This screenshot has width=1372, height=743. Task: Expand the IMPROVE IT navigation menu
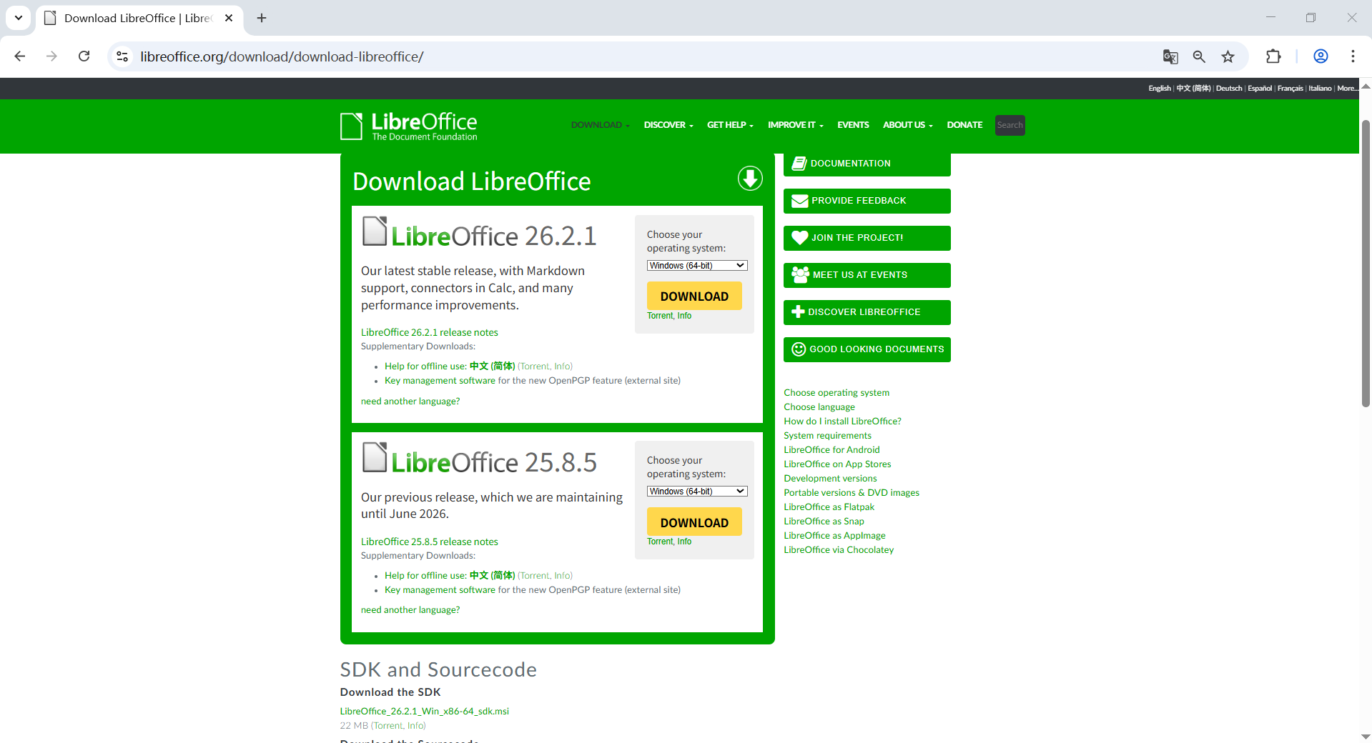(x=796, y=125)
